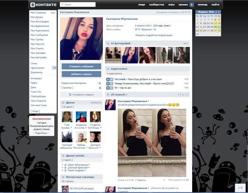Open the [ Т-а-Т ] wall link
This screenshot has width=248, height=193.
(183, 95)
